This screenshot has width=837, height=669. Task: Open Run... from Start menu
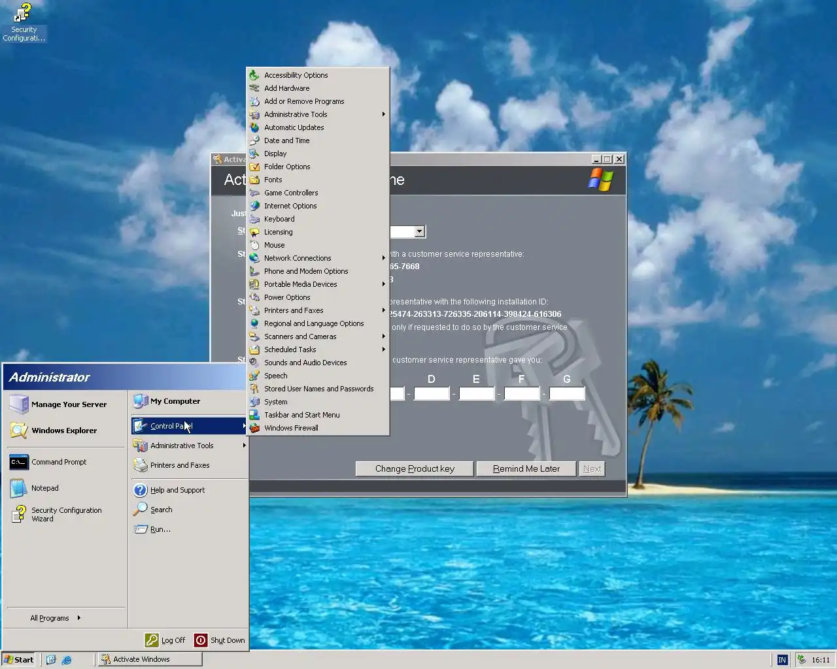[x=190, y=529]
